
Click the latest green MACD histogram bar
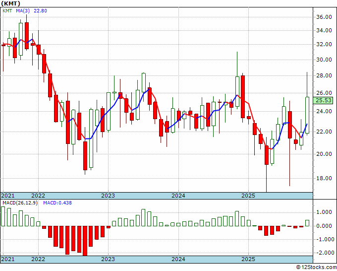click(x=307, y=223)
